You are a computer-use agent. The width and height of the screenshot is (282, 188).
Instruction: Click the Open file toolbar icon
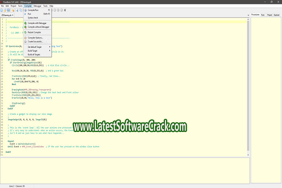pos(5,10)
